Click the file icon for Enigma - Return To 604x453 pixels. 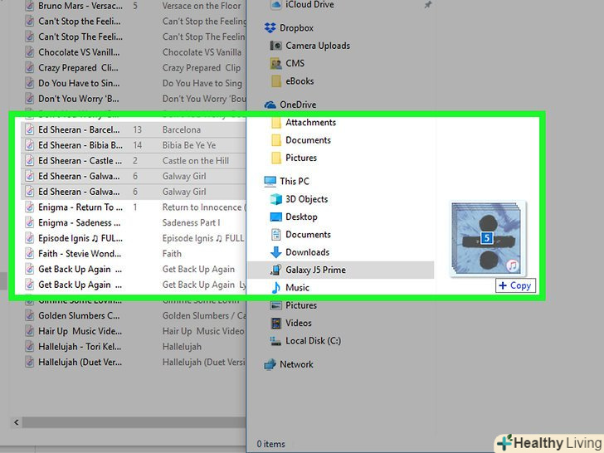(x=29, y=207)
